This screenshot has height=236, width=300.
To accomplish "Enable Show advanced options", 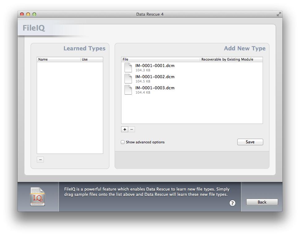I will click(x=122, y=142).
